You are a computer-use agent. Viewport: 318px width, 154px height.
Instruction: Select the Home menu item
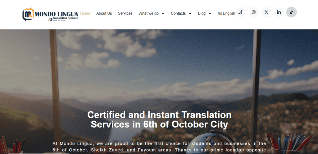coord(85,13)
